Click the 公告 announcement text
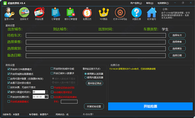Screen dimensions: 195x118 pos(175,15)
